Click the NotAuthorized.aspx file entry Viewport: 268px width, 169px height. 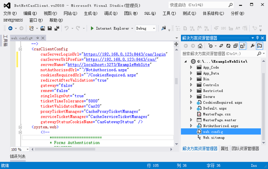221,126
